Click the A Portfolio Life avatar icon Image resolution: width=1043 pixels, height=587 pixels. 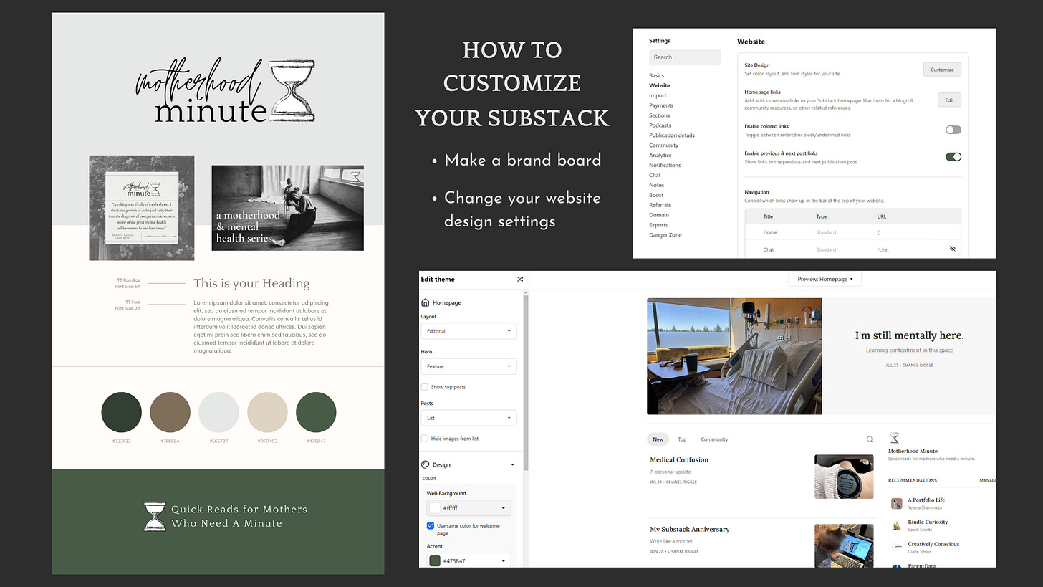click(896, 503)
